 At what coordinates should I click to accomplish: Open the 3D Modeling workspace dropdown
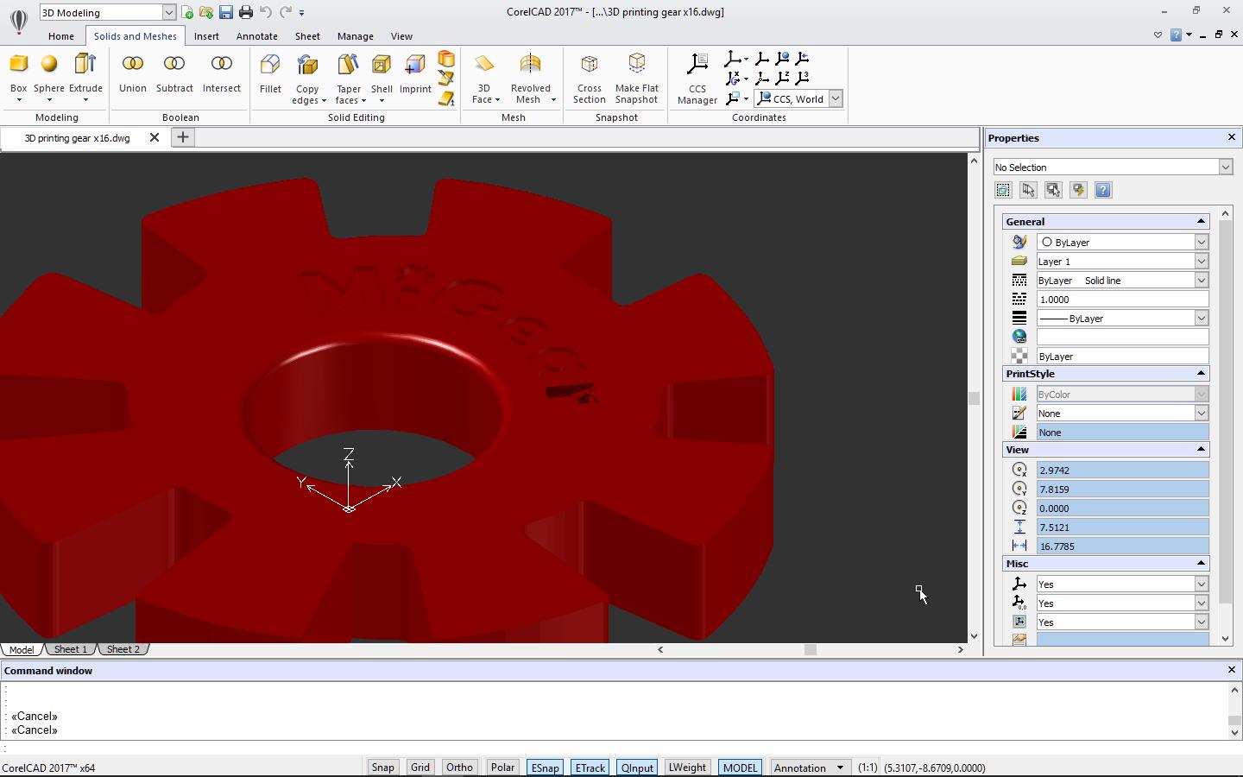pyautogui.click(x=169, y=13)
